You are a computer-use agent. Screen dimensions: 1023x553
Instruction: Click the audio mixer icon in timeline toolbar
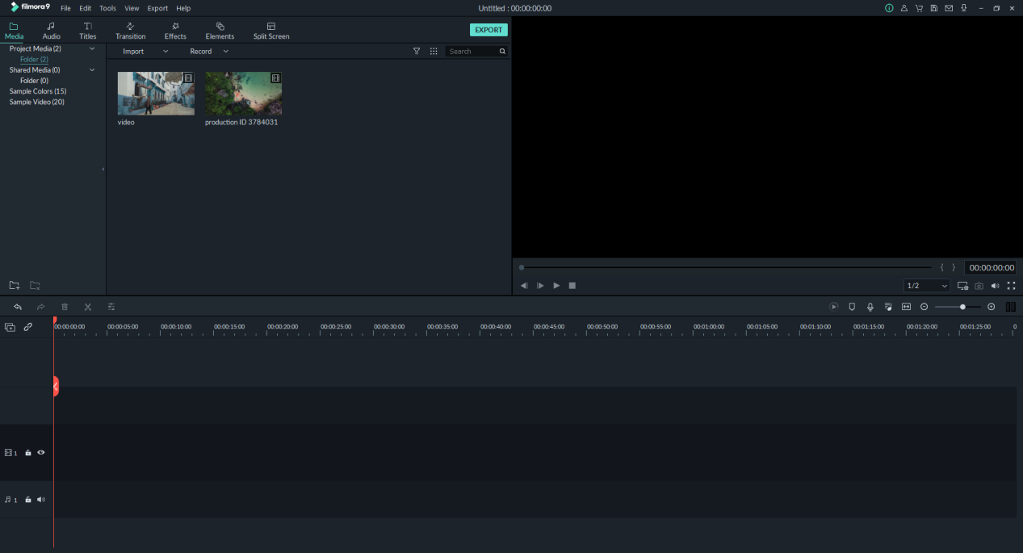pos(111,307)
